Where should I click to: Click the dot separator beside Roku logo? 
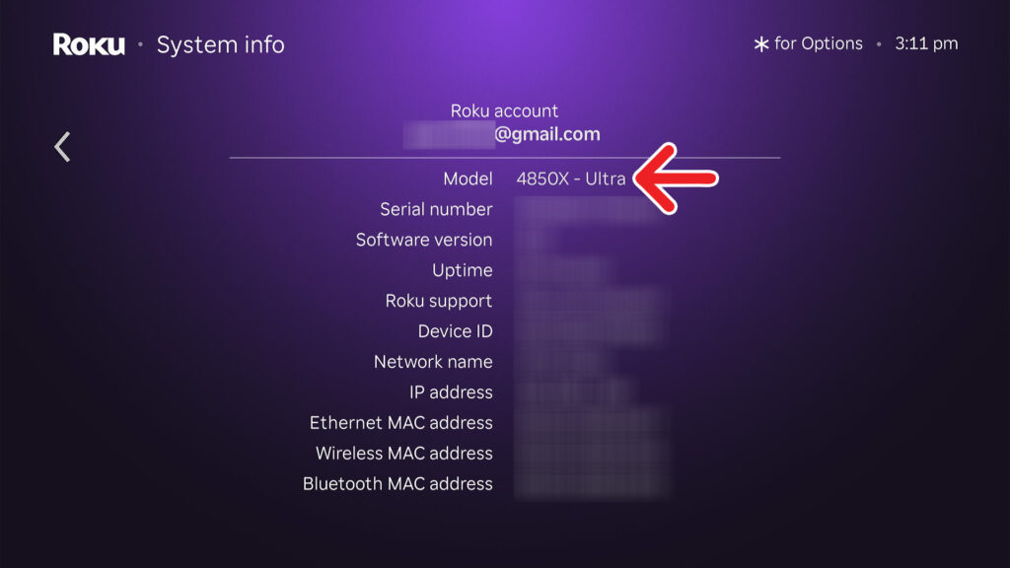138,45
